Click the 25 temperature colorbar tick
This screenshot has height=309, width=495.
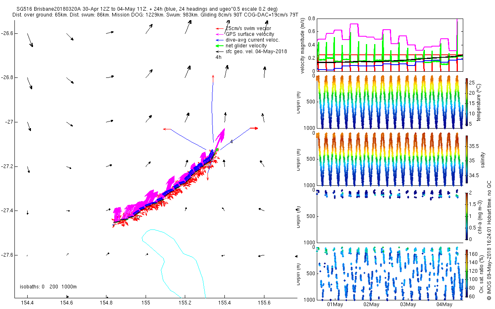tap(473, 82)
